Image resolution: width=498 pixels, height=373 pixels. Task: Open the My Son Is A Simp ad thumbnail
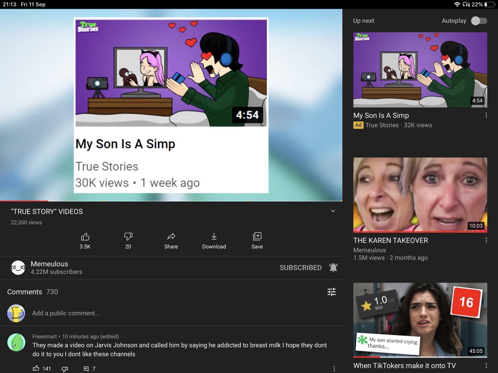click(420, 70)
